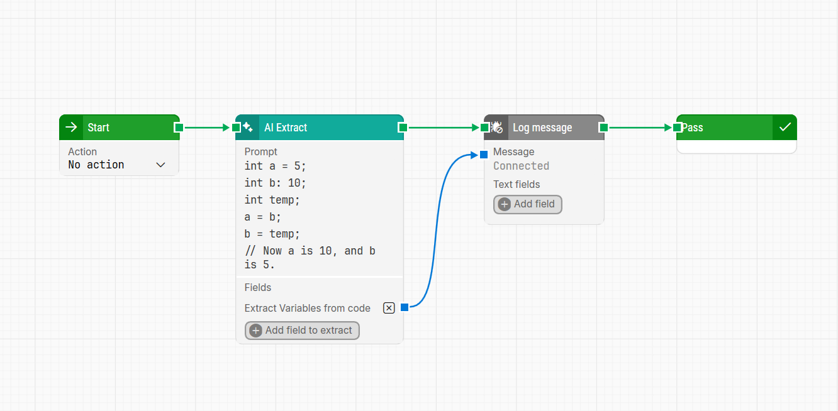The image size is (838, 411).
Task: Click the Log message green output port
Action: [603, 128]
